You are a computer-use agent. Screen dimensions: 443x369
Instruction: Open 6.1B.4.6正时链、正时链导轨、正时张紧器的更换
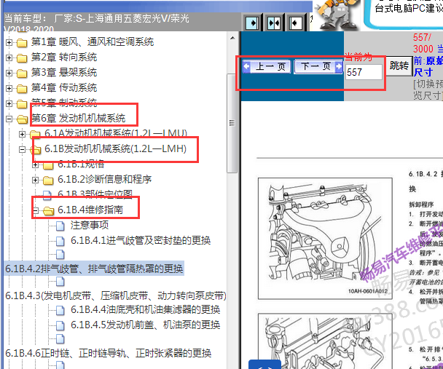(x=109, y=353)
